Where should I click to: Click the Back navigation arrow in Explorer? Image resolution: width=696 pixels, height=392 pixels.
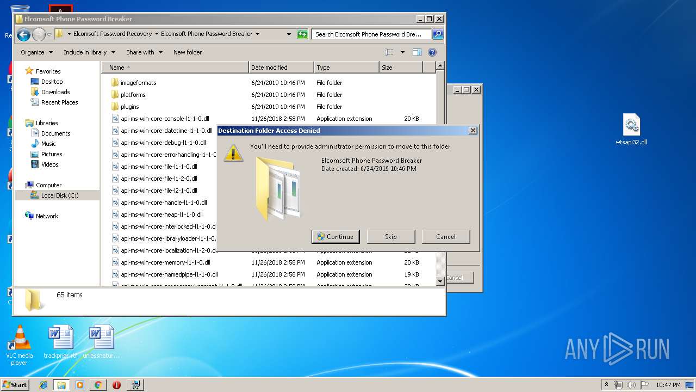pyautogui.click(x=23, y=35)
